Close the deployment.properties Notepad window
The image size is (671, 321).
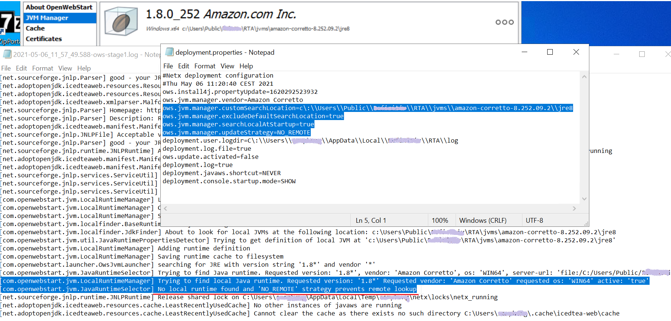click(x=576, y=52)
